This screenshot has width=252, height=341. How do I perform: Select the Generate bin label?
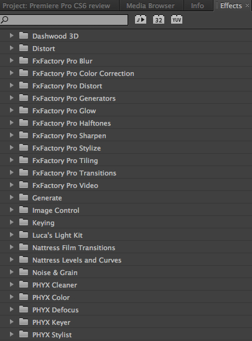[x=47, y=198]
